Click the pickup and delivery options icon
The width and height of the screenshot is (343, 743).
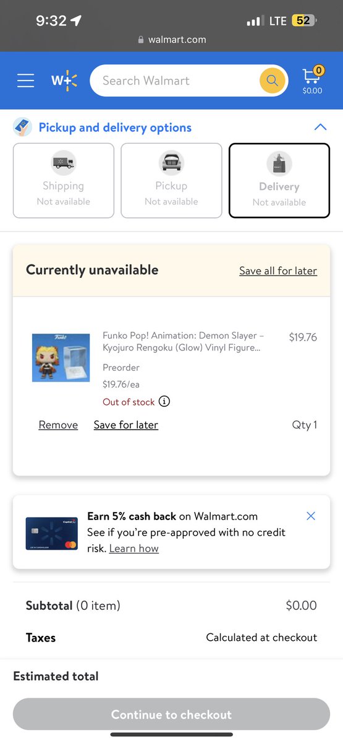click(23, 128)
